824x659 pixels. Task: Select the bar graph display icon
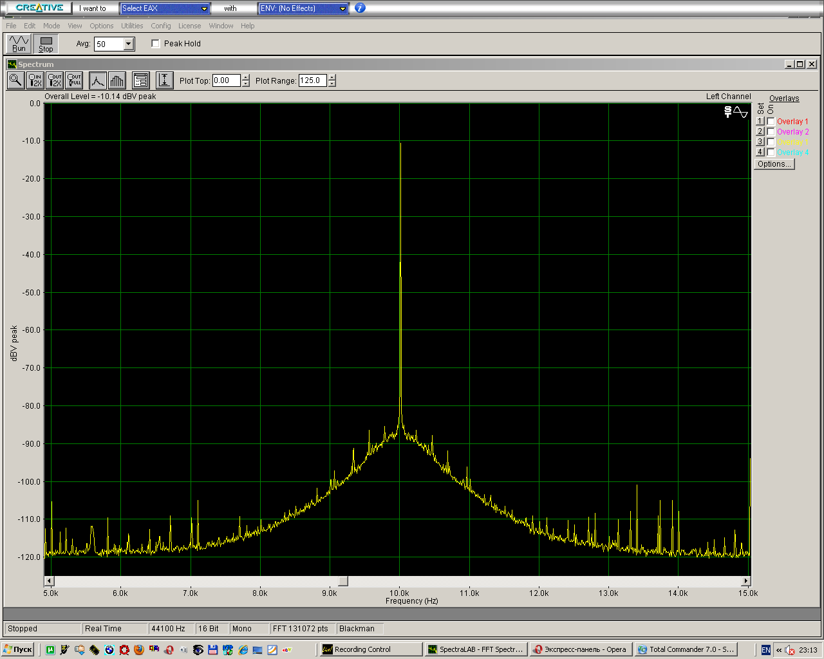click(117, 80)
